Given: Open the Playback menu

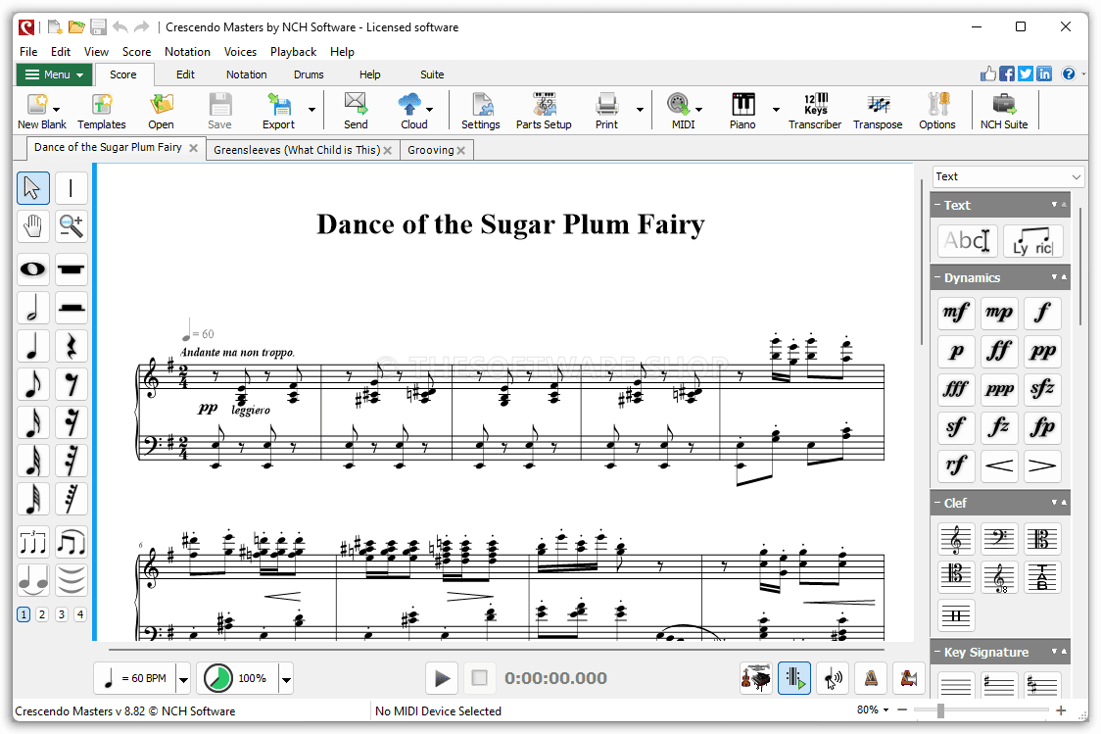Looking at the screenshot, I should click(x=293, y=51).
